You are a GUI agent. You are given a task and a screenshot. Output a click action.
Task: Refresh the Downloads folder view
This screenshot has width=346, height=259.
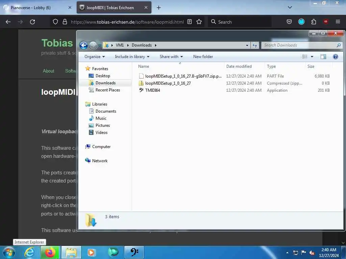255,45
